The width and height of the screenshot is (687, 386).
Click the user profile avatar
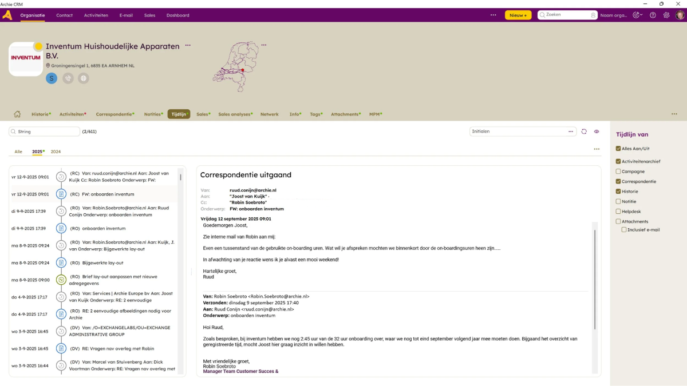click(x=680, y=15)
